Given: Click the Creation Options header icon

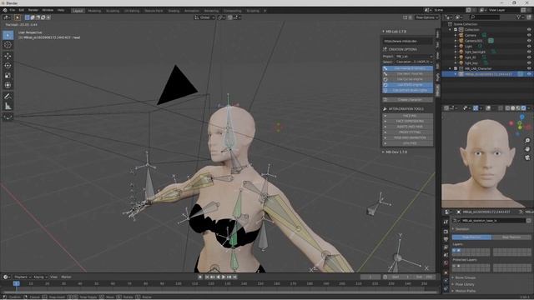Looking at the screenshot, I should click(x=385, y=49).
